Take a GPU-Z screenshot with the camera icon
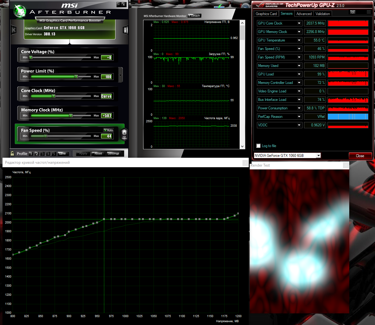Image resolution: width=375 pixels, height=325 pixels. click(352, 12)
